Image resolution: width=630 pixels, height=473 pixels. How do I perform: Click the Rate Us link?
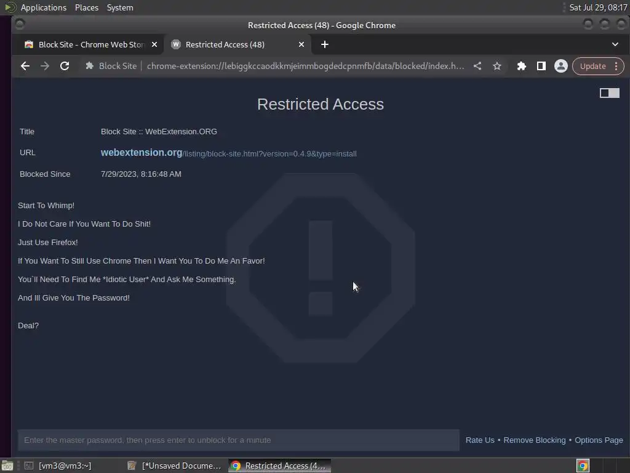point(480,440)
